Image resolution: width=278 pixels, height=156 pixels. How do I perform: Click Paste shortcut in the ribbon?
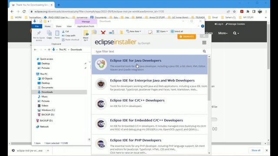click(x=70, y=39)
